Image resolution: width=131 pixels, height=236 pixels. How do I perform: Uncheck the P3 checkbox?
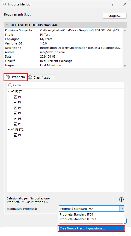coord(15,108)
